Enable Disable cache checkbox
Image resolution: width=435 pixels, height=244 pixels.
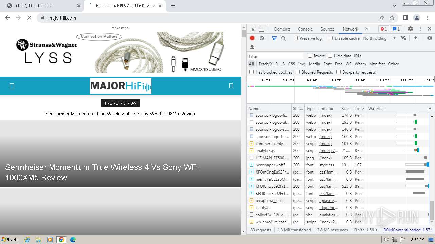[x=331, y=38]
